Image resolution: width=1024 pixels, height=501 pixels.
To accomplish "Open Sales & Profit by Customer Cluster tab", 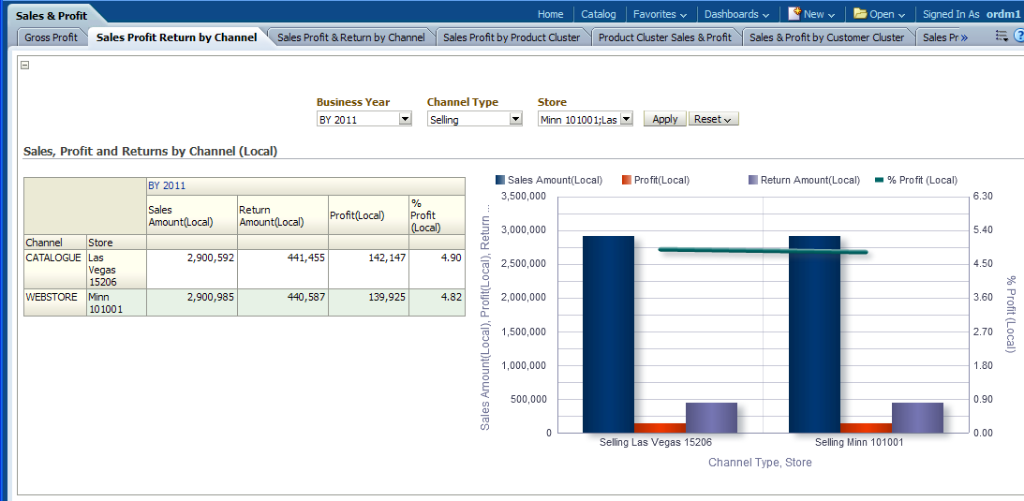I will click(x=826, y=37).
